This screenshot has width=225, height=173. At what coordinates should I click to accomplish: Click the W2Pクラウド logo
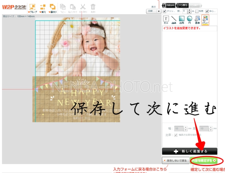[x=14, y=7]
